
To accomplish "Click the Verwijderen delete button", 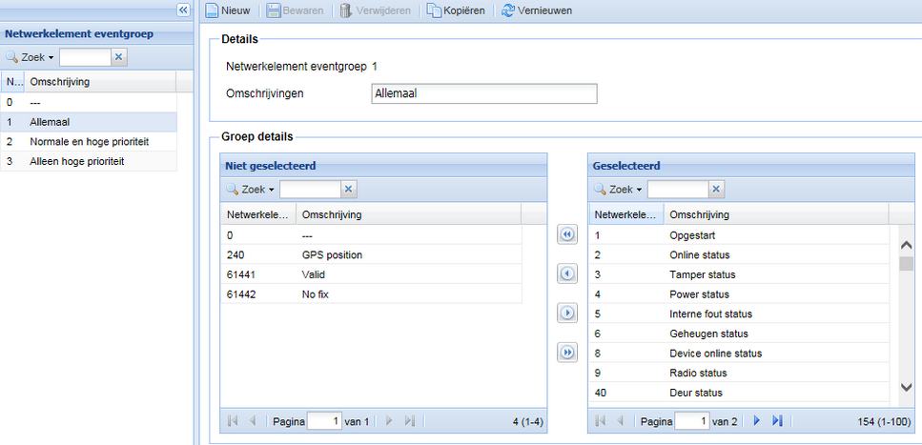I will [375, 10].
